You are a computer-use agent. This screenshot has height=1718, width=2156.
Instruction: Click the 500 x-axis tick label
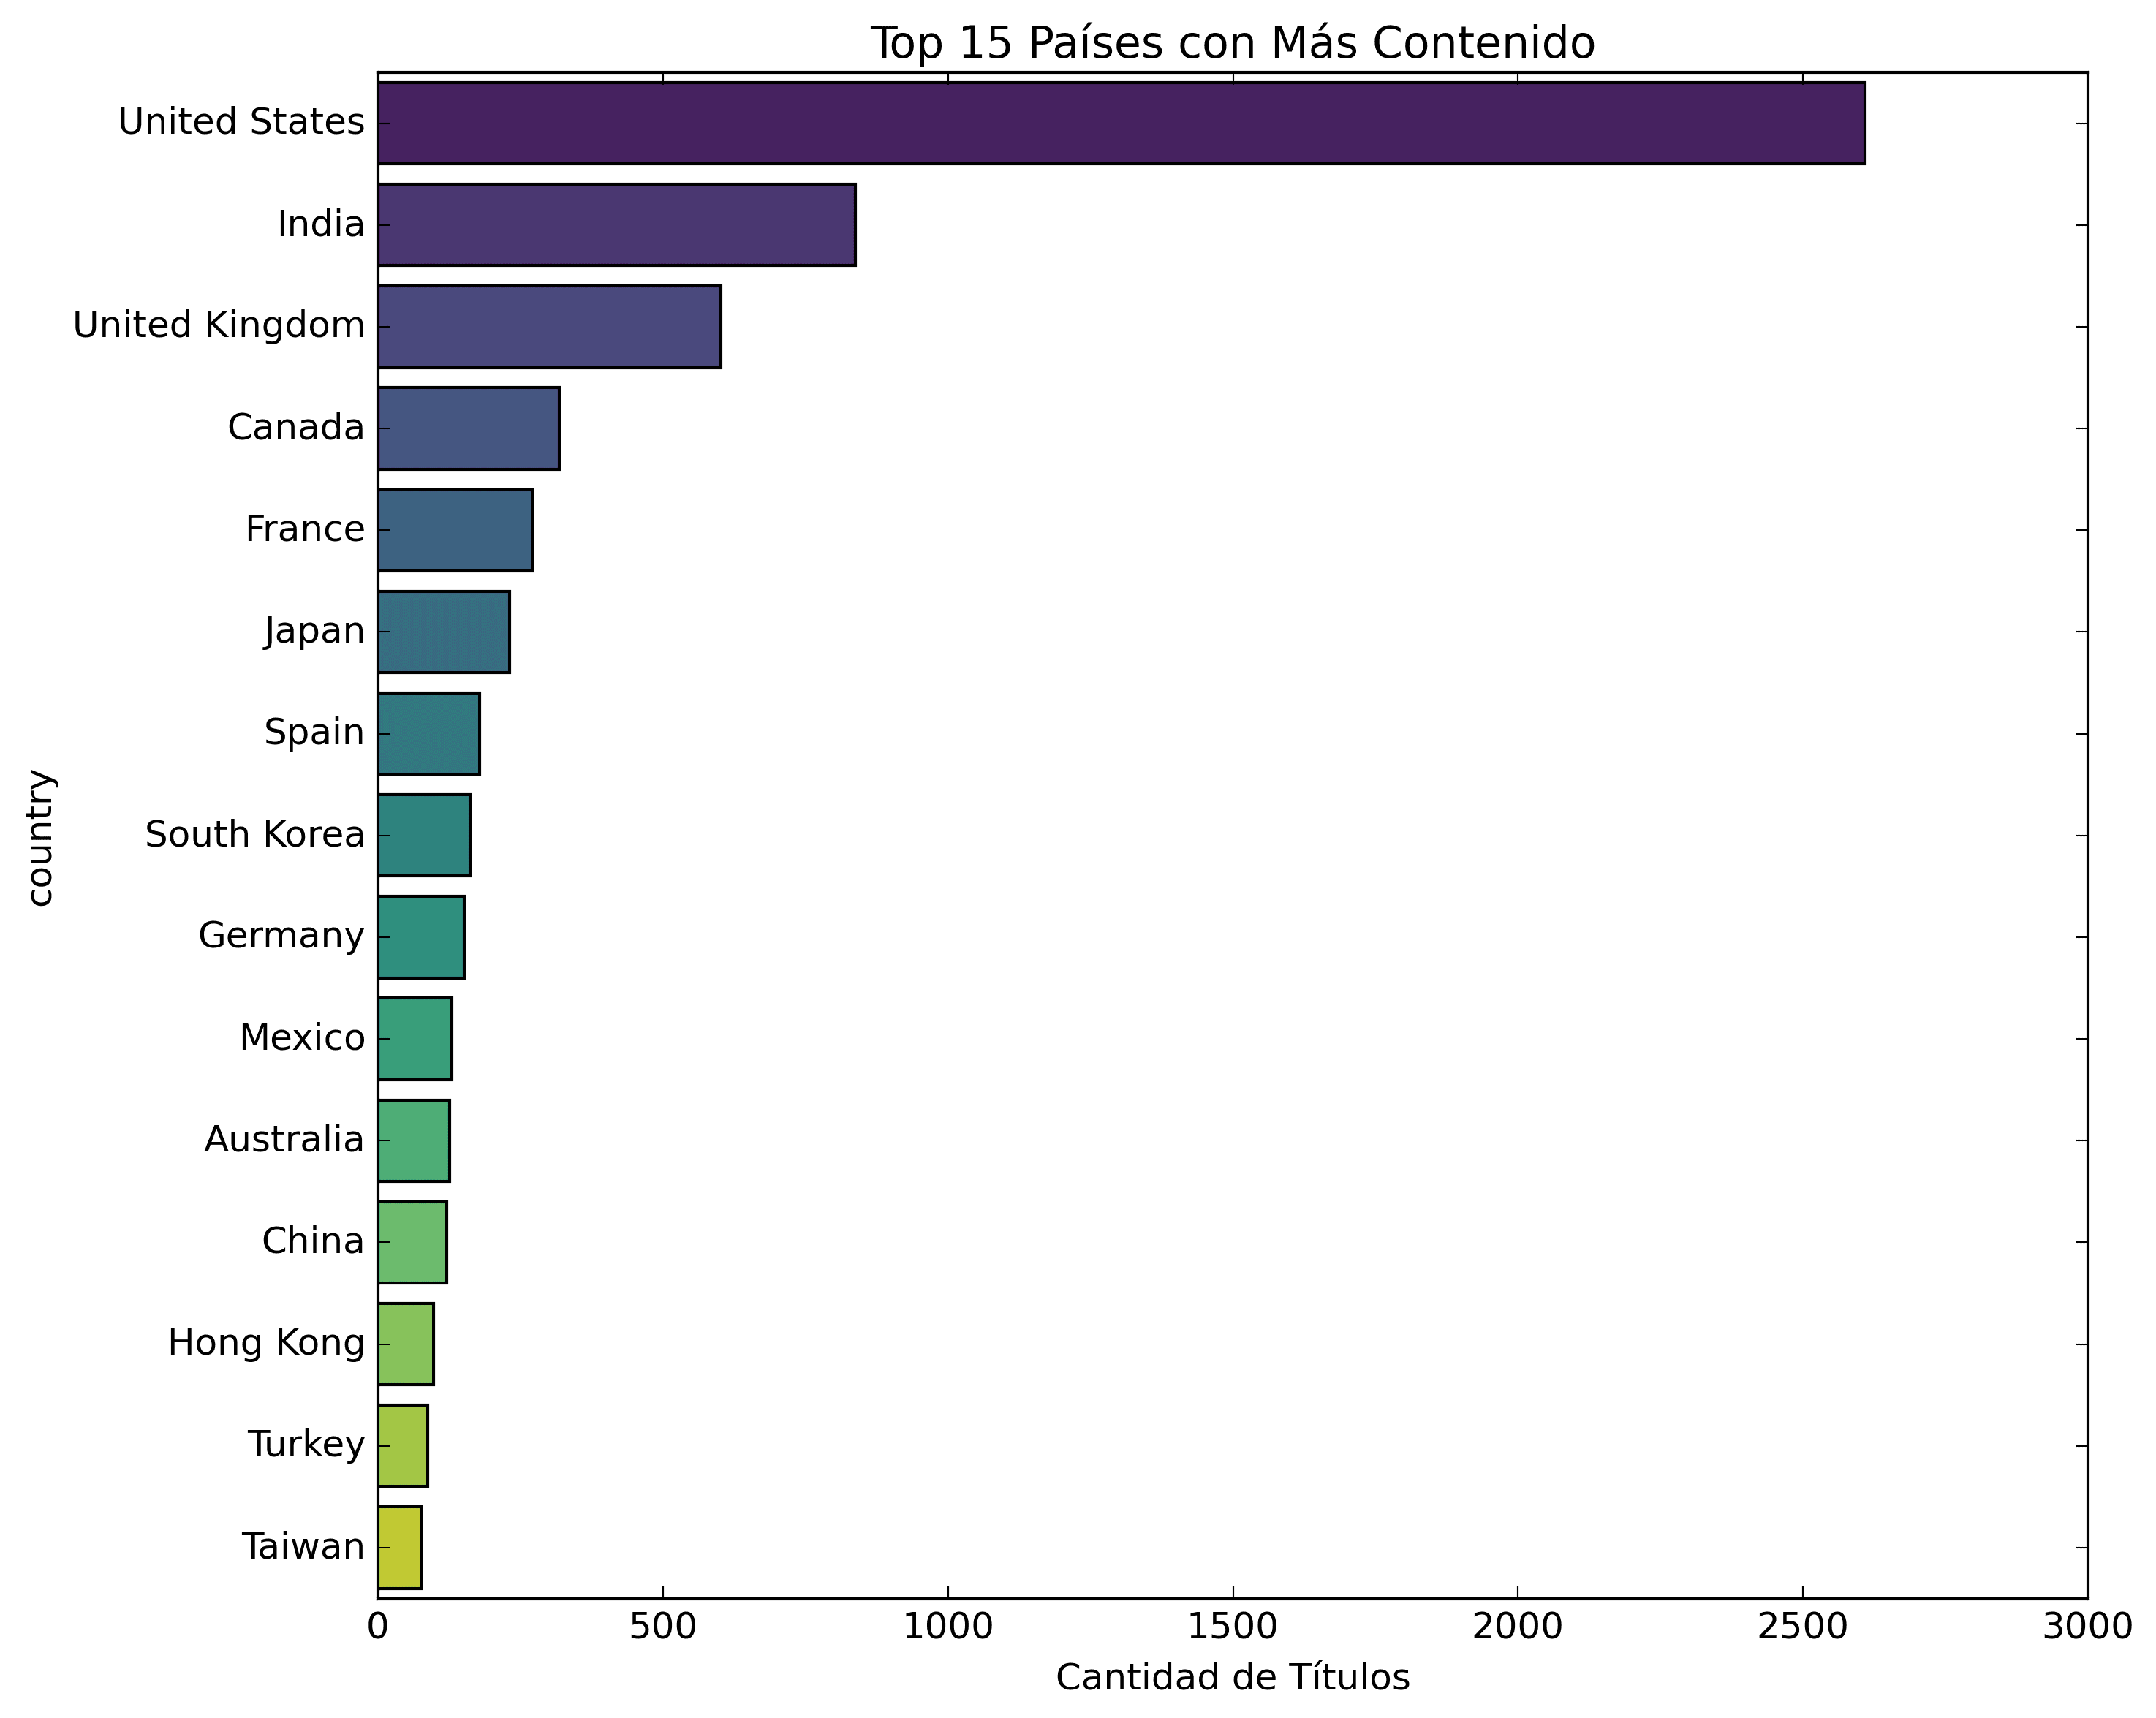[662, 1628]
